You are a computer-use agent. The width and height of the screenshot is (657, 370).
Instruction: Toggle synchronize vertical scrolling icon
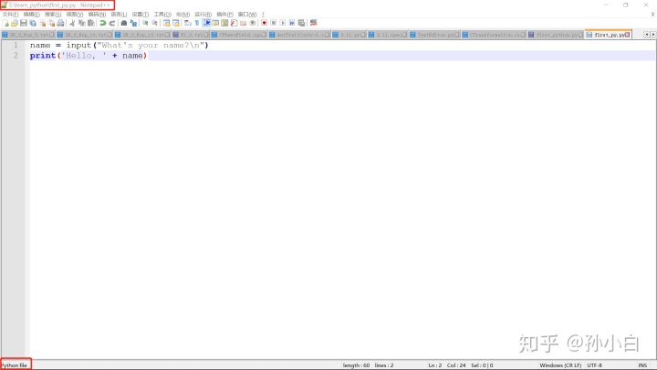click(166, 23)
